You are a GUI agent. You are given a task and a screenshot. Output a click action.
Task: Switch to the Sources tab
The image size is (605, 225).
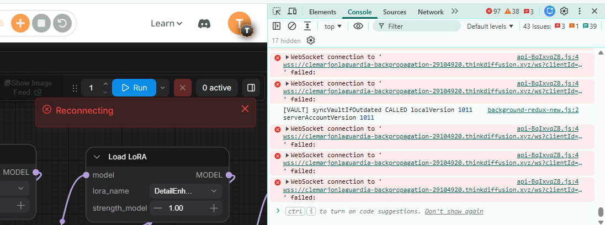(x=395, y=12)
